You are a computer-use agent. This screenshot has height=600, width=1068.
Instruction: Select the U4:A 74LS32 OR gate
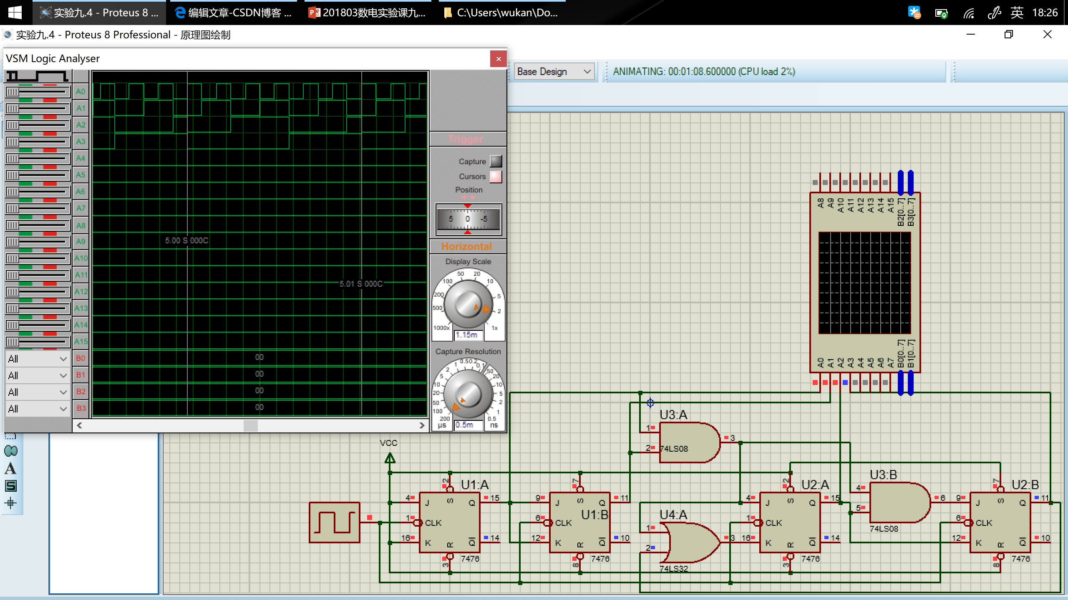click(690, 542)
